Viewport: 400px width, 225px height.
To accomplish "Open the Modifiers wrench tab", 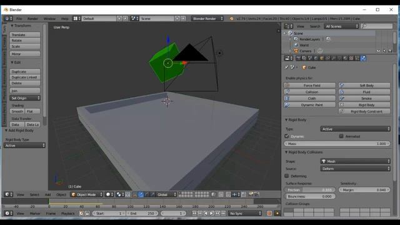I will tap(333, 58).
